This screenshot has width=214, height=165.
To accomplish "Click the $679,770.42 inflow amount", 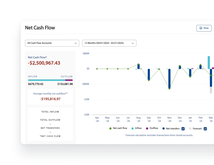I will [x=36, y=84].
